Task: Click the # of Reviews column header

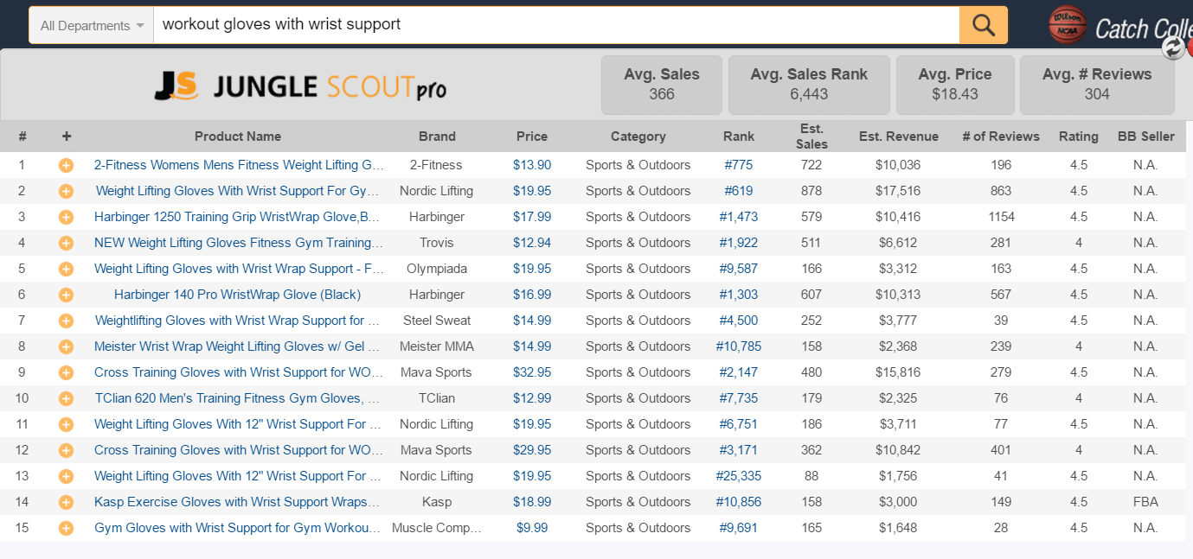Action: tap(1001, 137)
